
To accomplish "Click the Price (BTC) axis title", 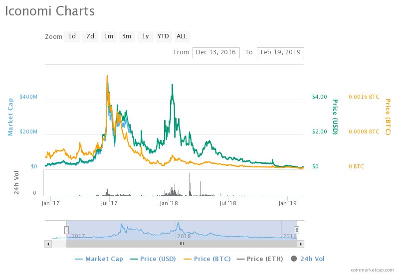I will coord(388,117).
